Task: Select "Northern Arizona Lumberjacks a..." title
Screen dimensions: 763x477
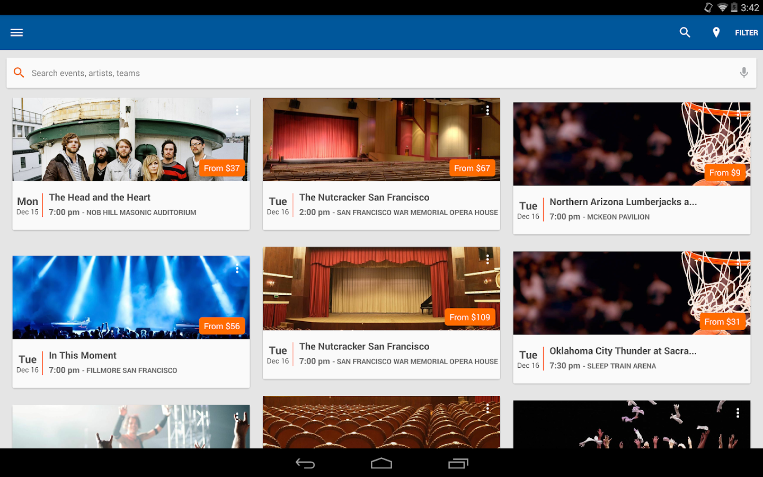Action: click(x=623, y=202)
